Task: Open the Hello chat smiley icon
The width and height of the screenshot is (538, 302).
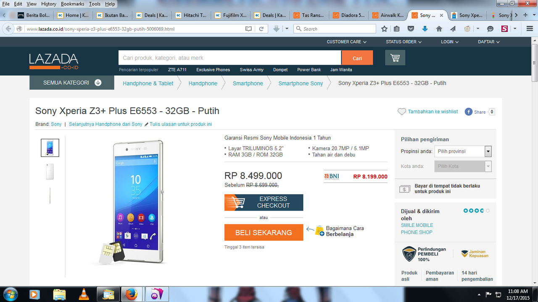Action: 490,29
